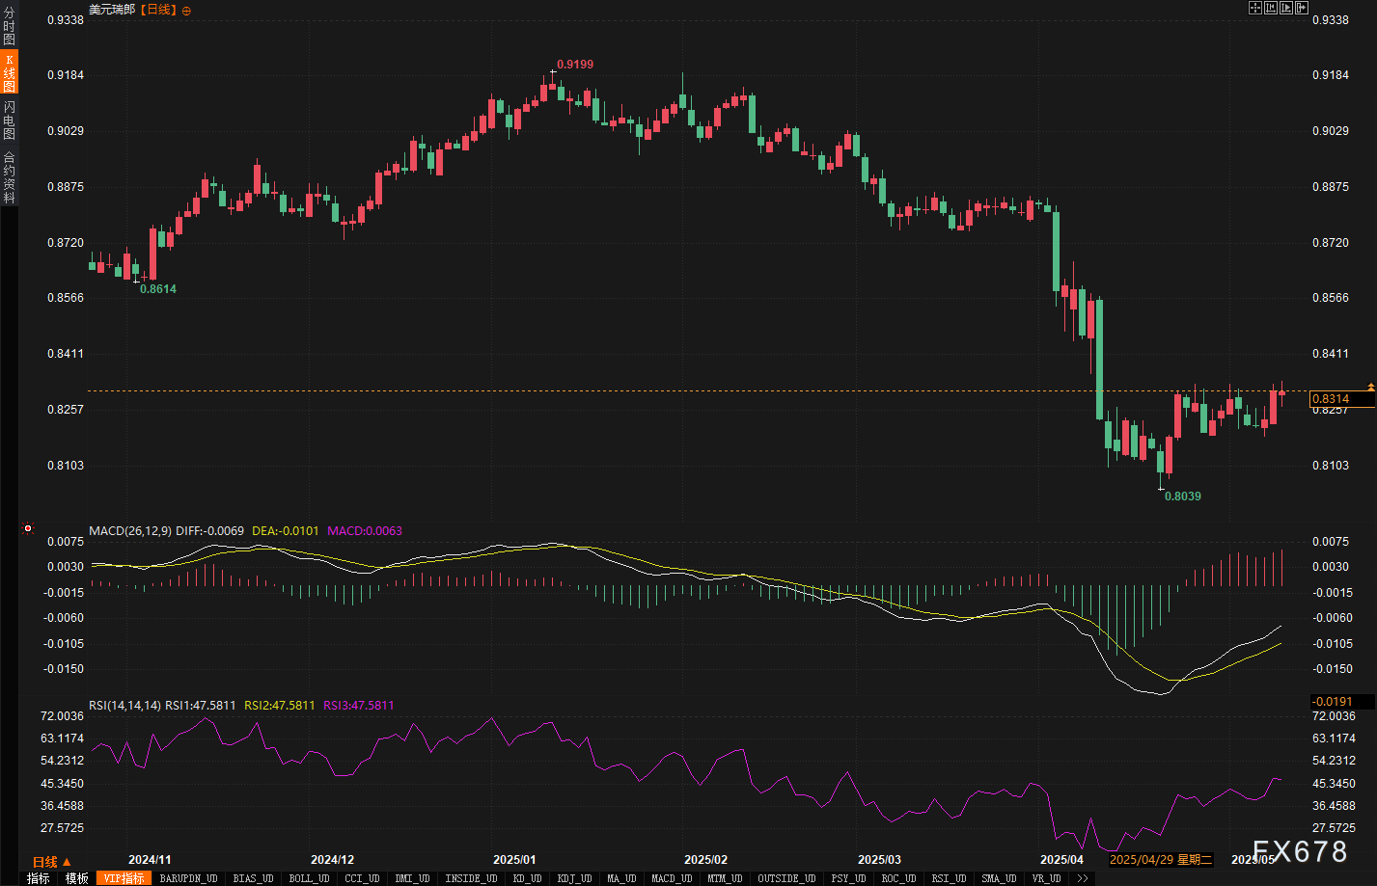This screenshot has height=886, width=1377.
Task: Click the 指标 button in bottom bar
Action: [38, 878]
